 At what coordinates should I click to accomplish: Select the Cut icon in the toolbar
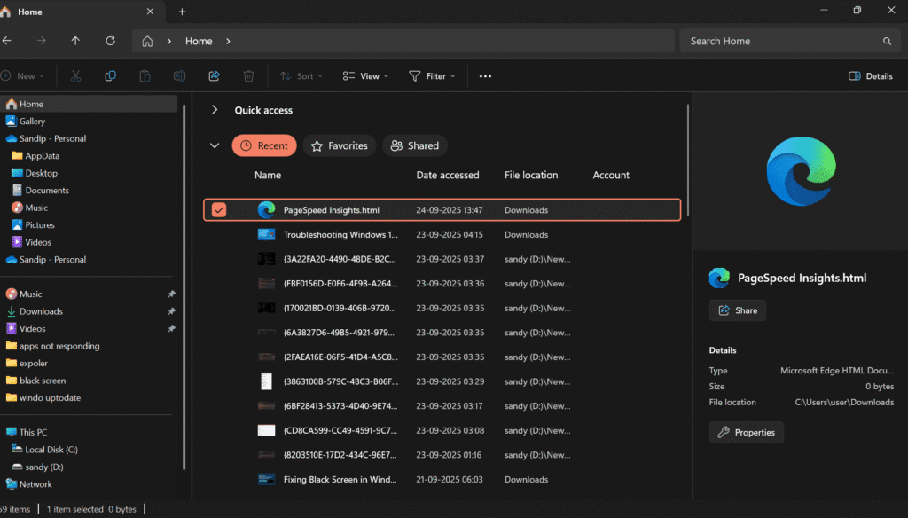click(x=75, y=75)
